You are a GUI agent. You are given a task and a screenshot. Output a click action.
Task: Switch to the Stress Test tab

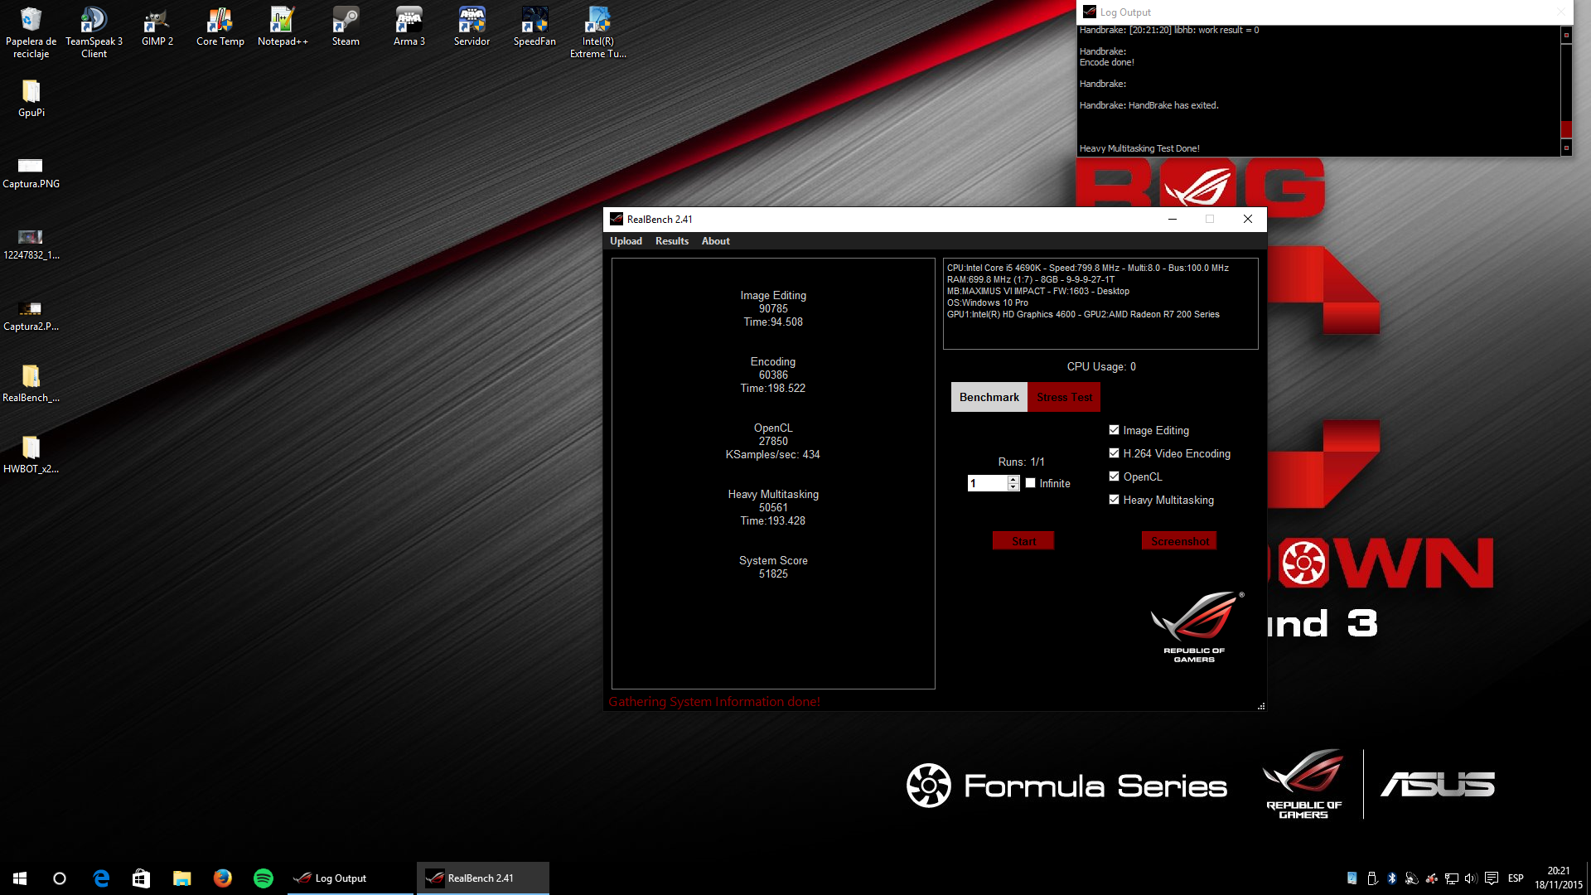[1064, 397]
